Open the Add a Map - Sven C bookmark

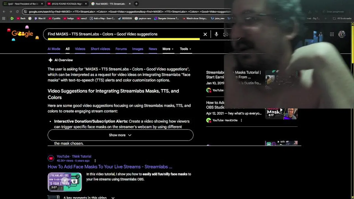(102, 19)
